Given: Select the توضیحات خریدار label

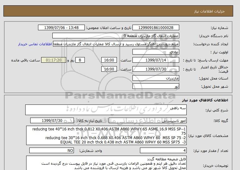Looking at the screenshot, I should [215, 166].
